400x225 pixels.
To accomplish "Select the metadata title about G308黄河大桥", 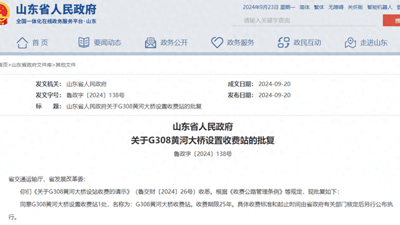I will point(134,106).
